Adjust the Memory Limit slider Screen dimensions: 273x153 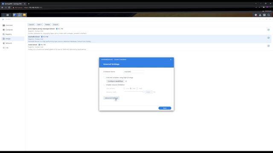point(134,92)
